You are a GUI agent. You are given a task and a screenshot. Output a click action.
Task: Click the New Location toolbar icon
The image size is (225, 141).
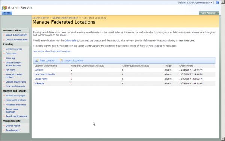click(37, 60)
